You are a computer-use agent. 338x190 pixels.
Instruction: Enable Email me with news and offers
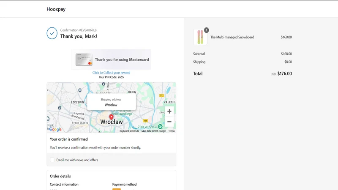pos(52,160)
